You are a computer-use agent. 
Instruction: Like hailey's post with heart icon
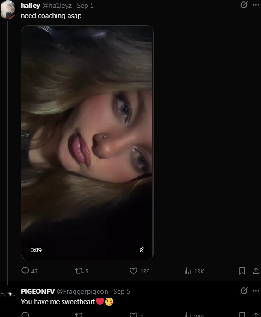coord(133,271)
